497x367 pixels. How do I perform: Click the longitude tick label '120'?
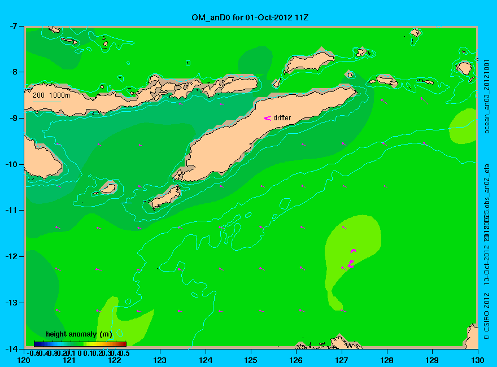click(x=24, y=360)
